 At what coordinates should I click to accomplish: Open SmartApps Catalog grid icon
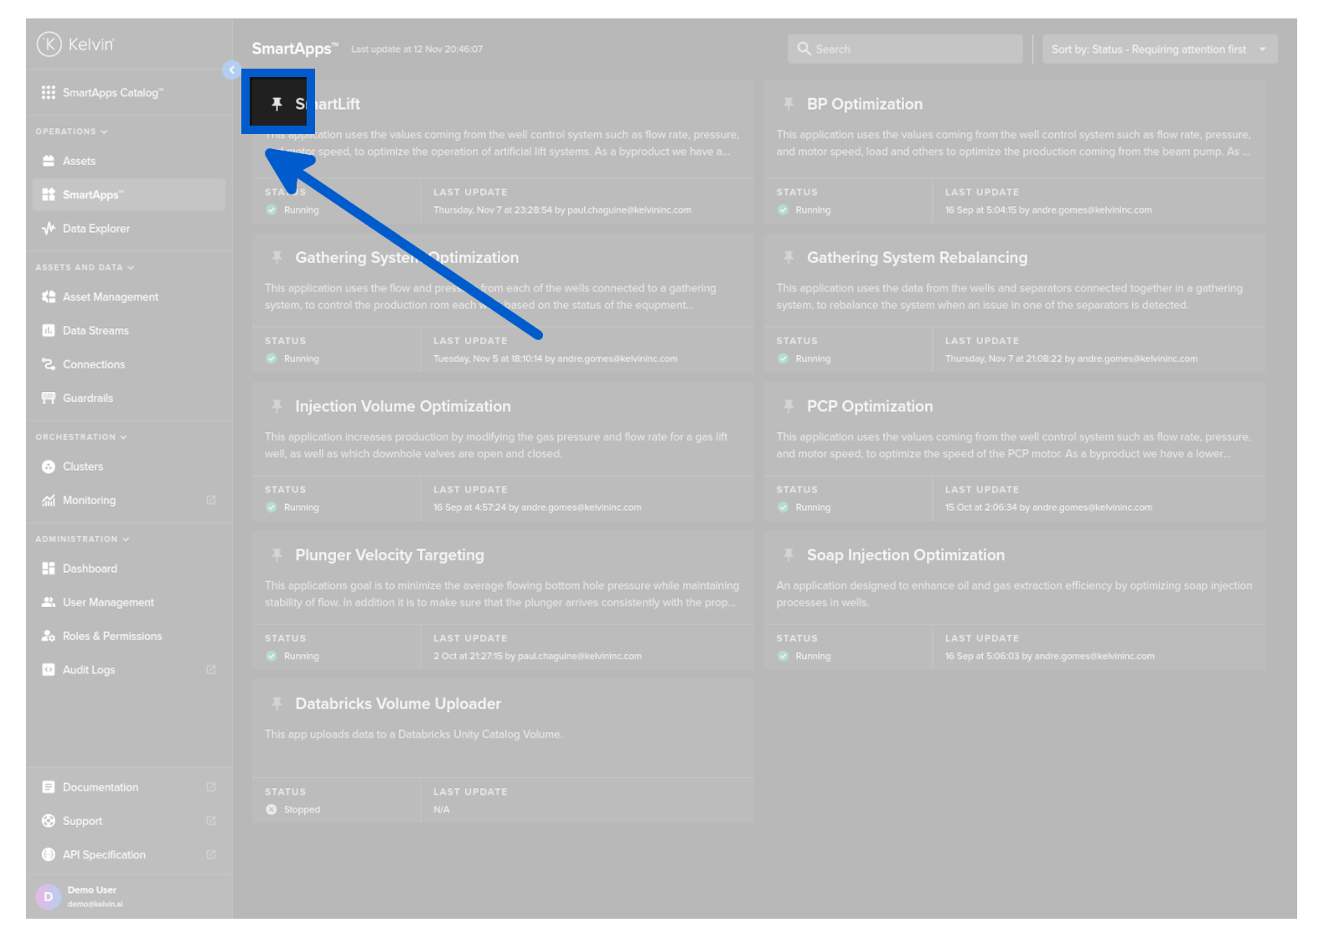click(49, 93)
